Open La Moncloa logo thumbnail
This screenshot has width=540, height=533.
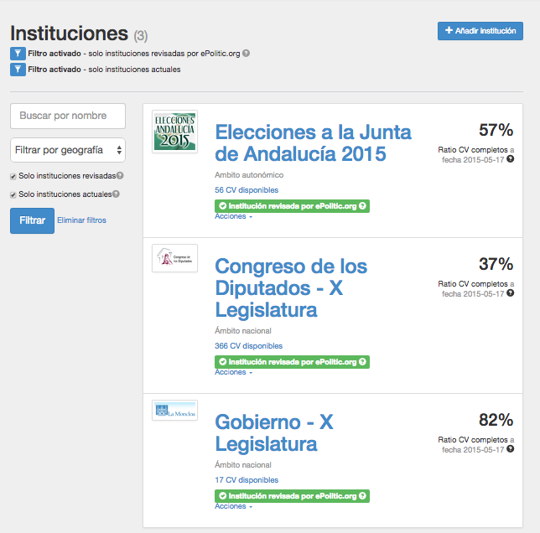174,410
